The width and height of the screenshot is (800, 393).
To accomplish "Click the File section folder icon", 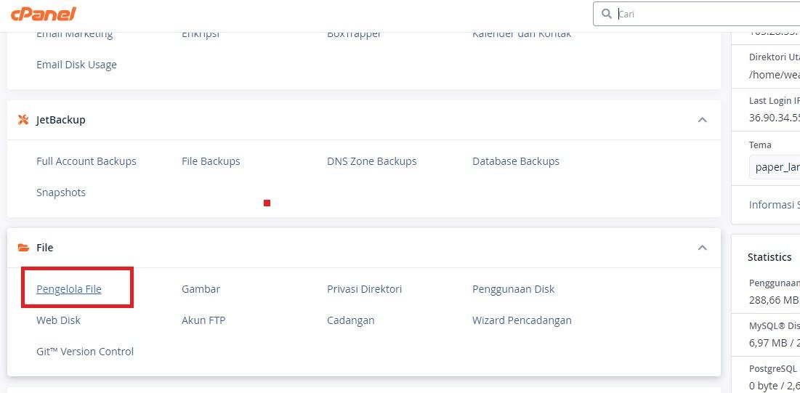I will [x=23, y=248].
